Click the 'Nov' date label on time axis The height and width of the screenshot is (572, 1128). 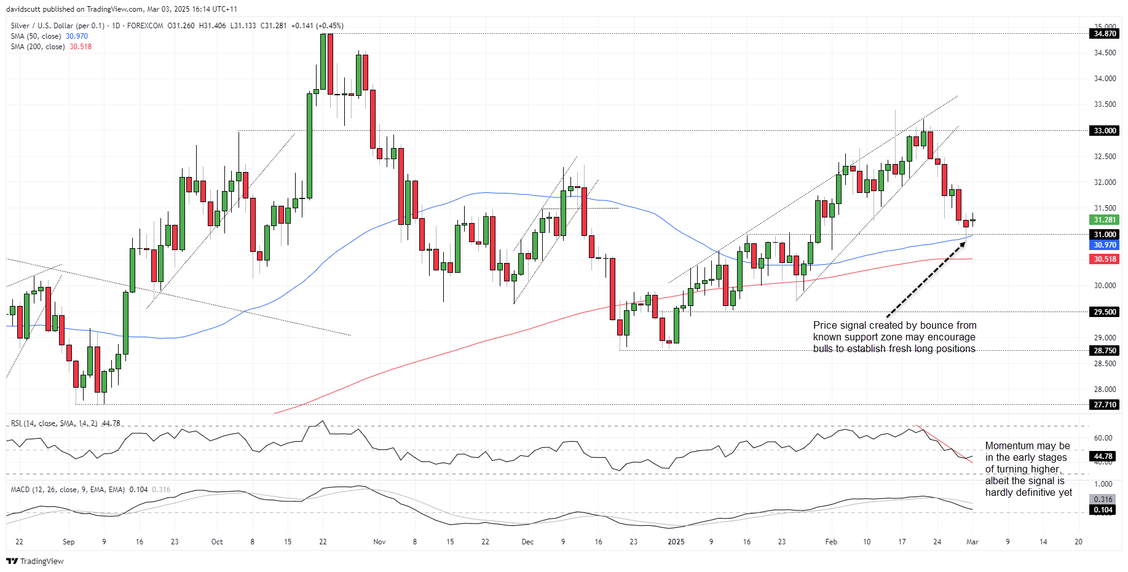pyautogui.click(x=379, y=542)
